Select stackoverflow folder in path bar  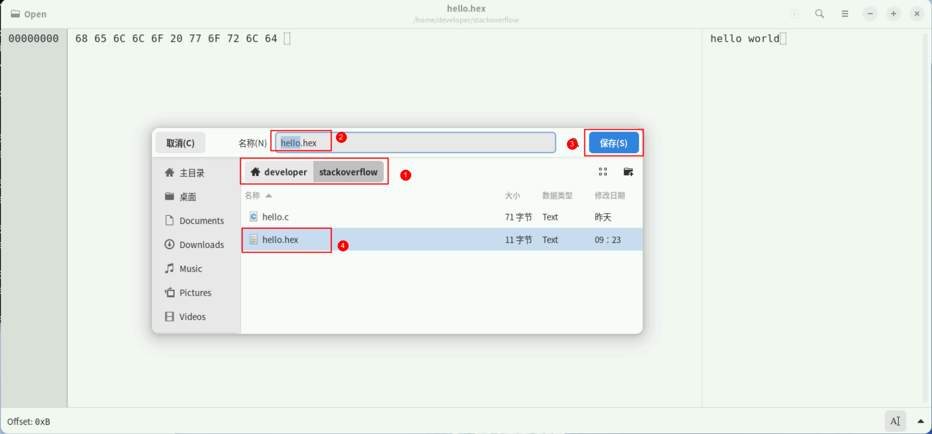[348, 172]
